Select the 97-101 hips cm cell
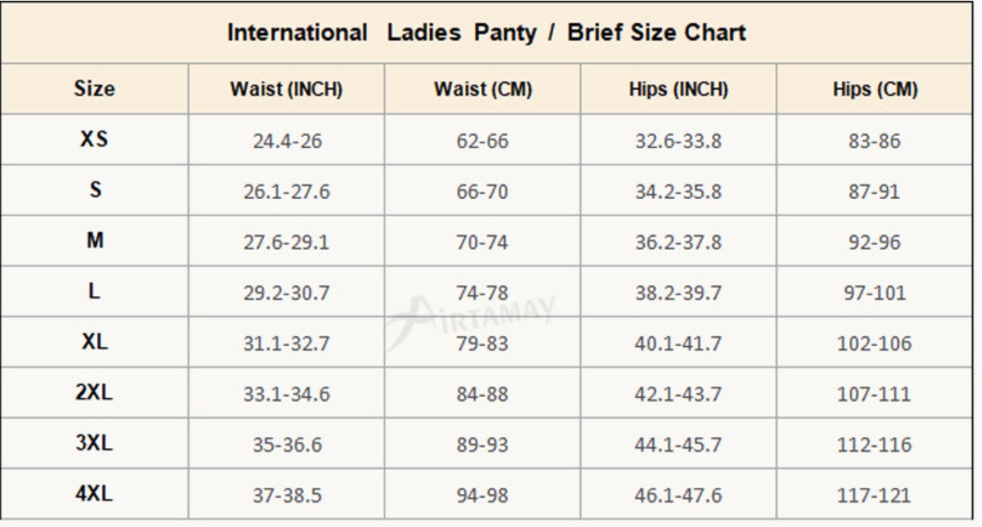This screenshot has width=982, height=527. (x=875, y=293)
